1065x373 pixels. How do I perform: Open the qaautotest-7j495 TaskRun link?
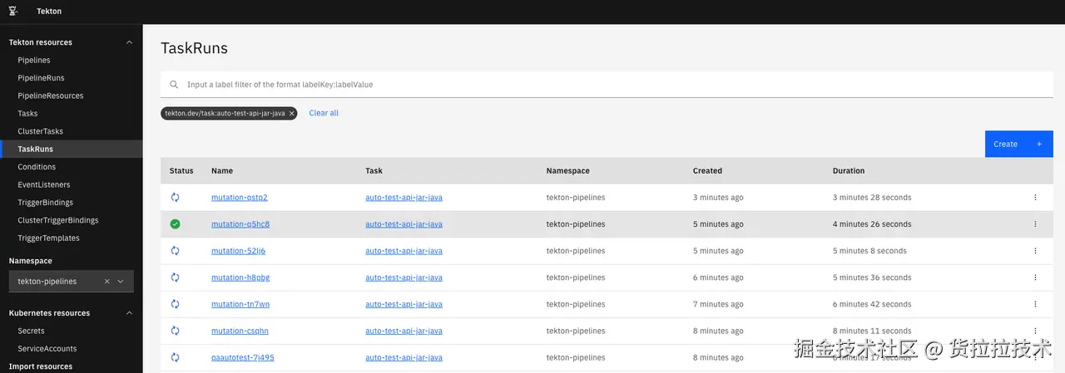tap(243, 357)
